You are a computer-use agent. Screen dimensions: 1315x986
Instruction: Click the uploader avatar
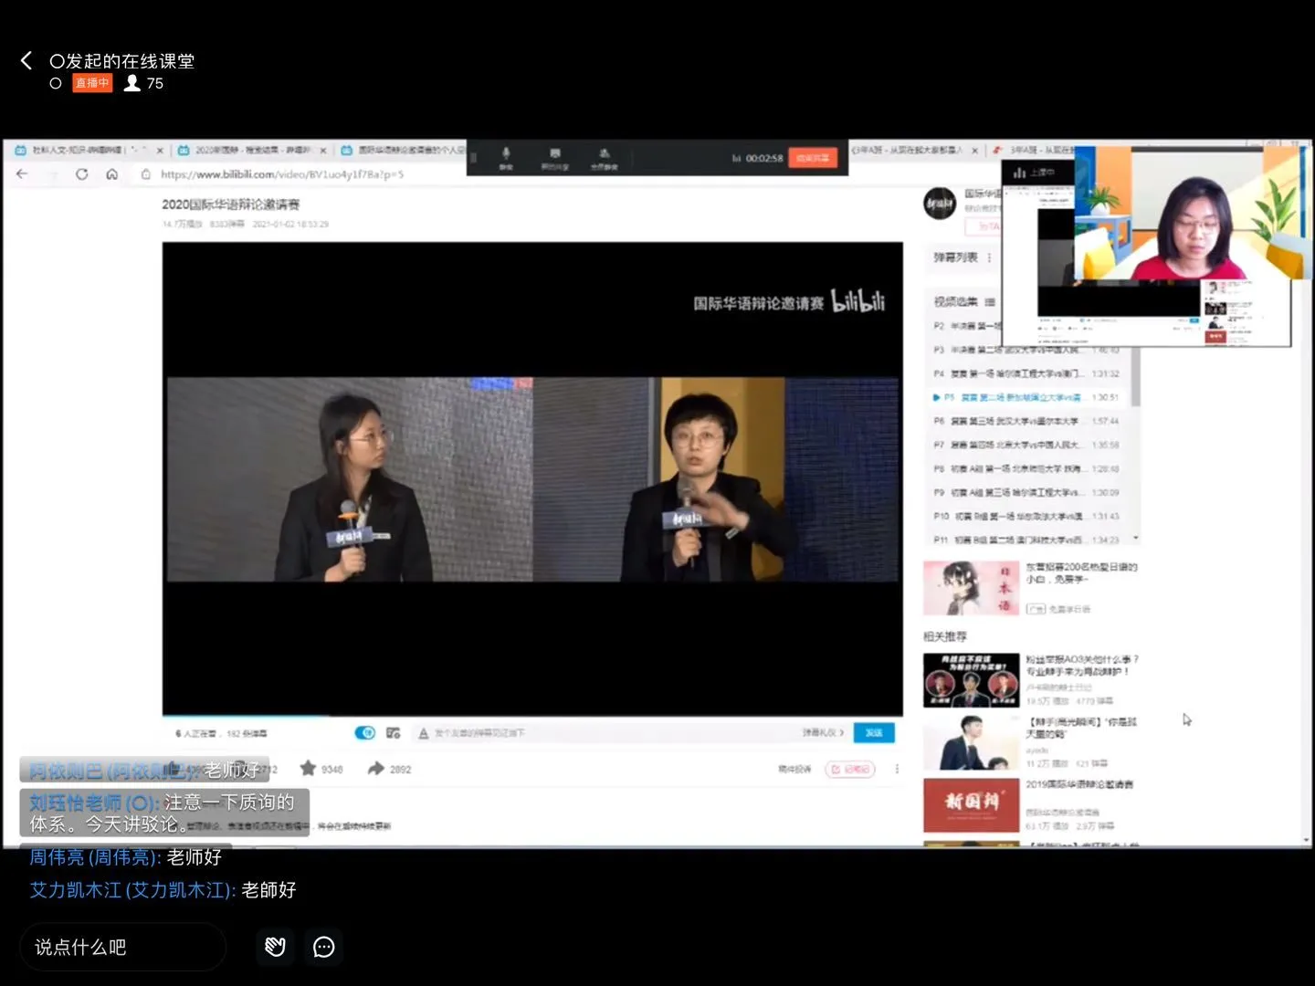coord(940,204)
